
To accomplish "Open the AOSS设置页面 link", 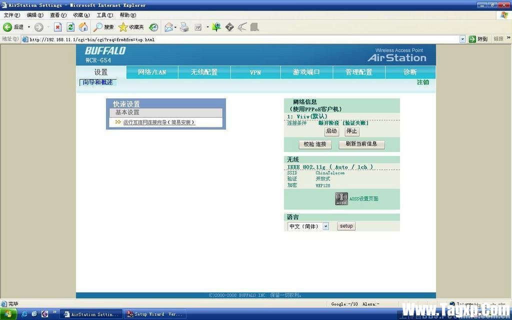I will [x=364, y=199].
